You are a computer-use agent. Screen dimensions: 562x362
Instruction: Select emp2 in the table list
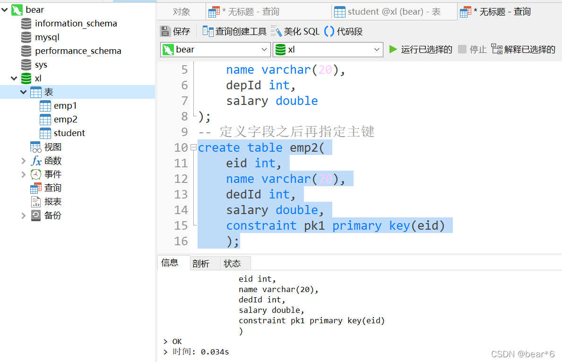click(x=66, y=120)
